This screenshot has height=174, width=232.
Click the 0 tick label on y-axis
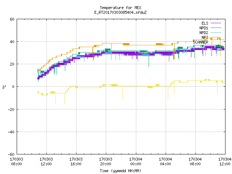(13, 87)
